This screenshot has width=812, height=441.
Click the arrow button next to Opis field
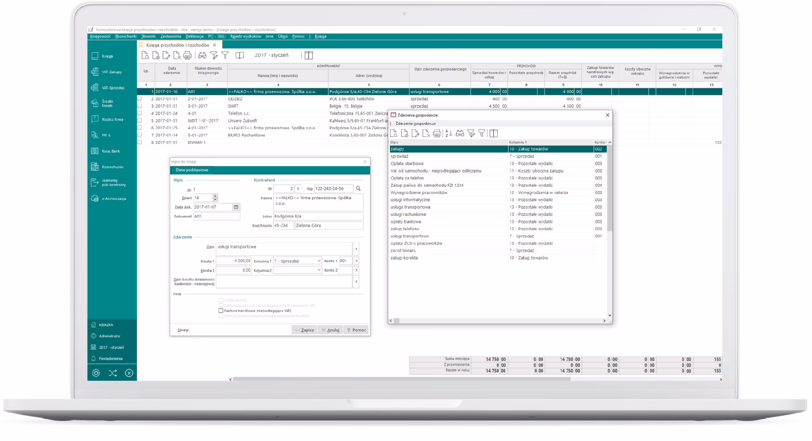(356, 249)
